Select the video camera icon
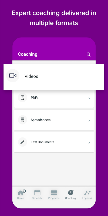108x216 pixels. [x=13, y=76]
